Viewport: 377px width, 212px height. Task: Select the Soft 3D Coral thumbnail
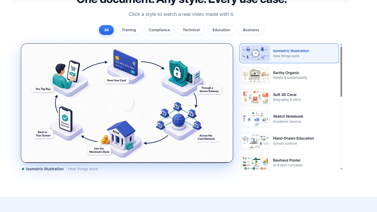click(x=256, y=97)
